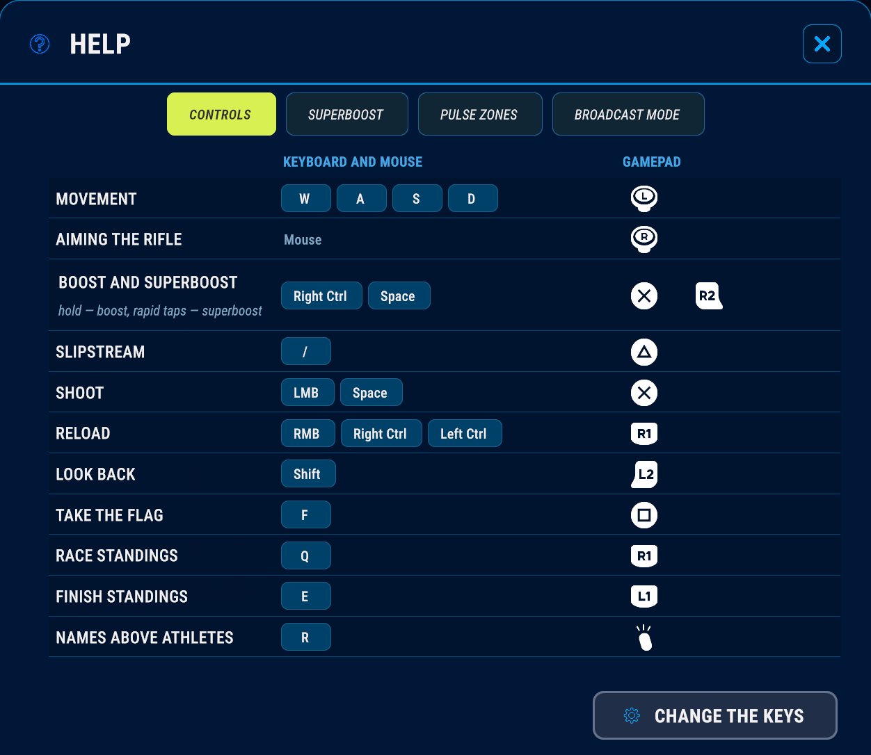Click the Race Standings label
This screenshot has width=871, height=755.
pyautogui.click(x=117, y=555)
